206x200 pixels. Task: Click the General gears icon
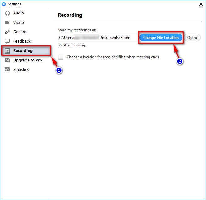7,32
